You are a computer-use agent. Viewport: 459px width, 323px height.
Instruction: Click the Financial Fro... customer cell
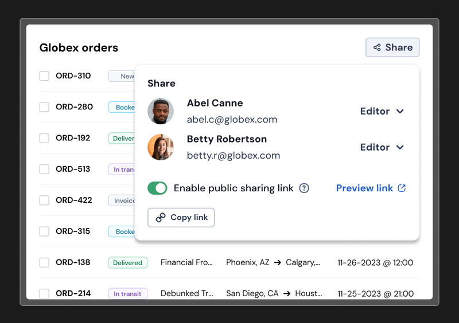coord(186,262)
